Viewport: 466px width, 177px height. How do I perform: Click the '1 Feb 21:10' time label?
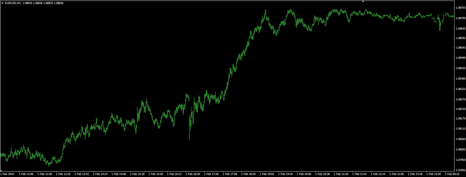tap(341, 174)
